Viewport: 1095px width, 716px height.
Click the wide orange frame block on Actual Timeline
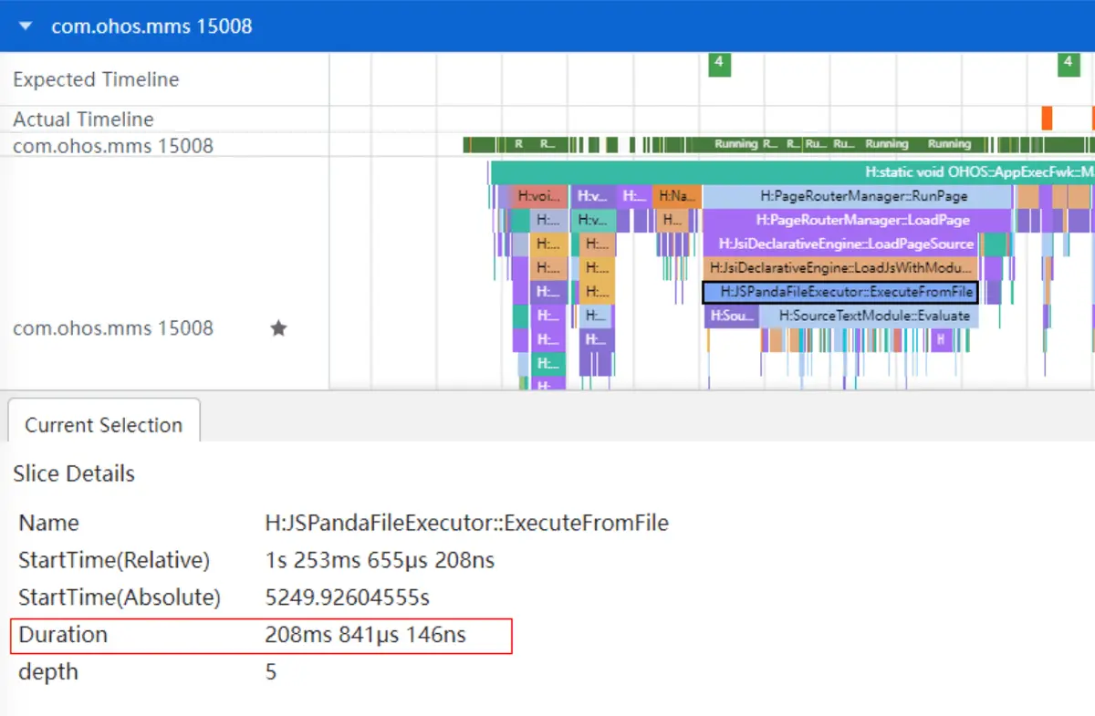point(1047,118)
